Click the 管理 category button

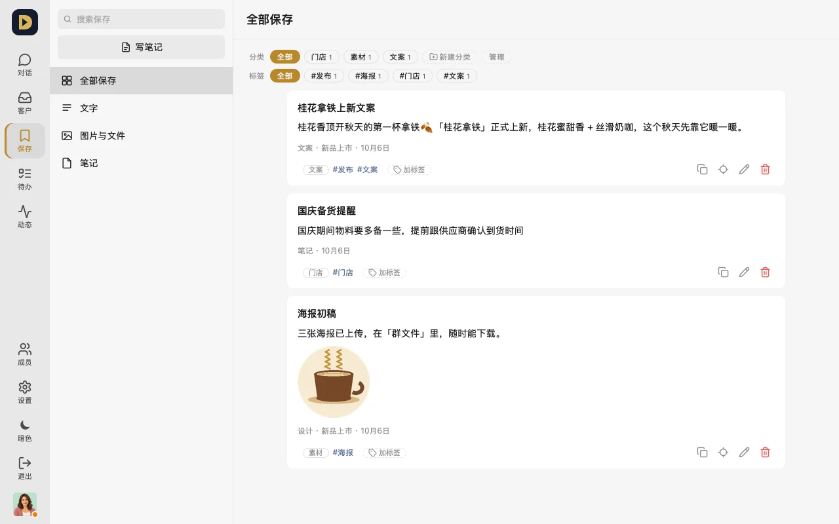point(497,57)
